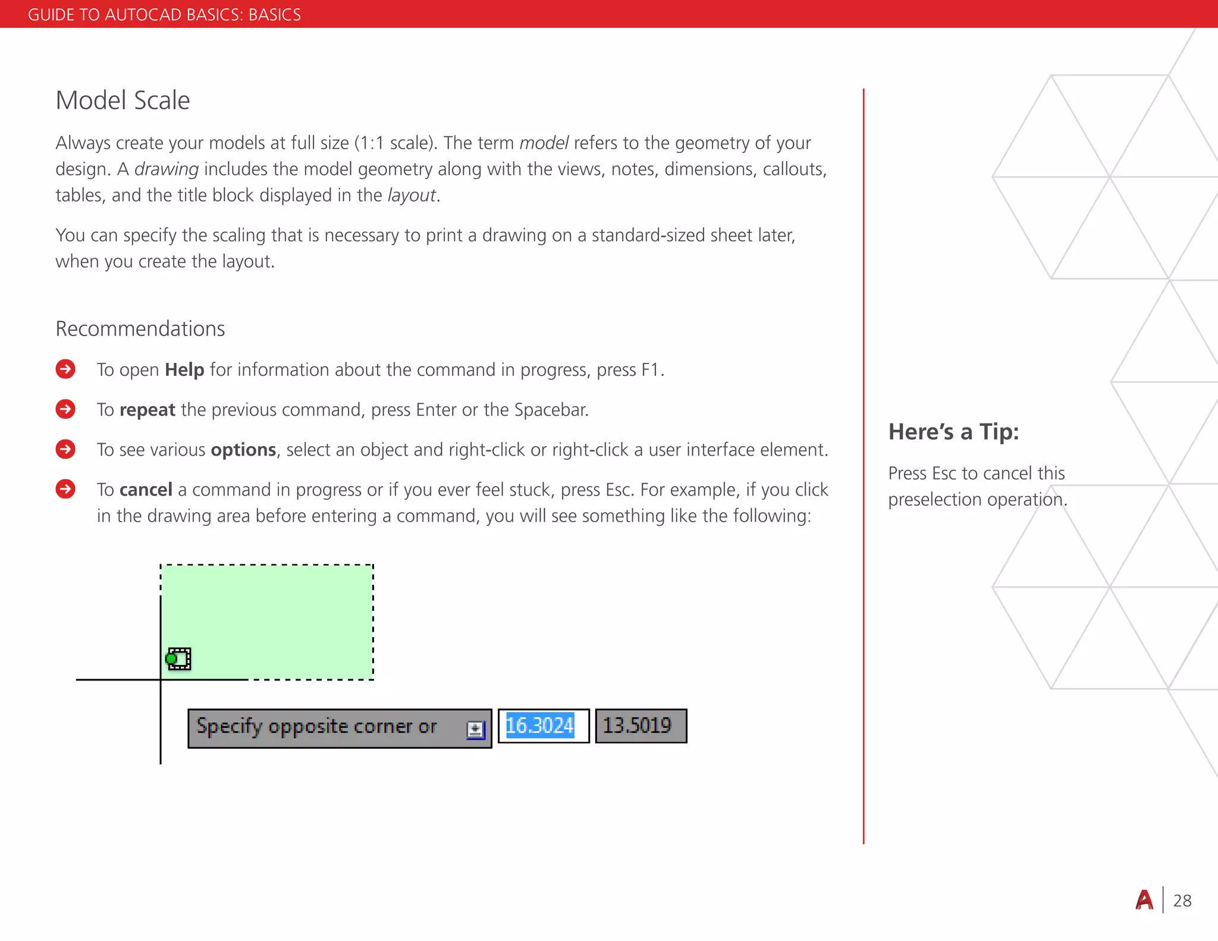1218x941 pixels.
Task: Click the window selection cursor icon with green dot
Action: pyautogui.click(x=178, y=659)
